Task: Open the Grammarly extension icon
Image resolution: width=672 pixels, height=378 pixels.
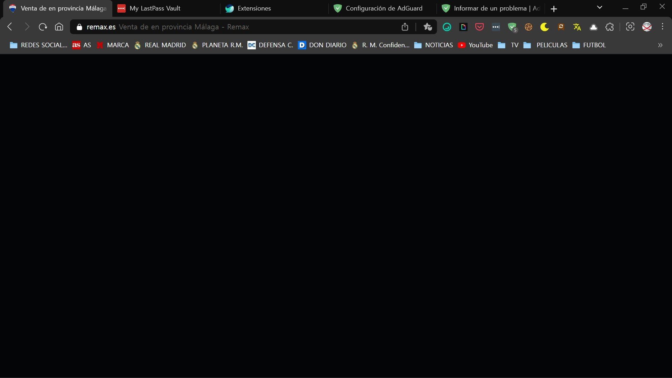Action: coord(447,27)
